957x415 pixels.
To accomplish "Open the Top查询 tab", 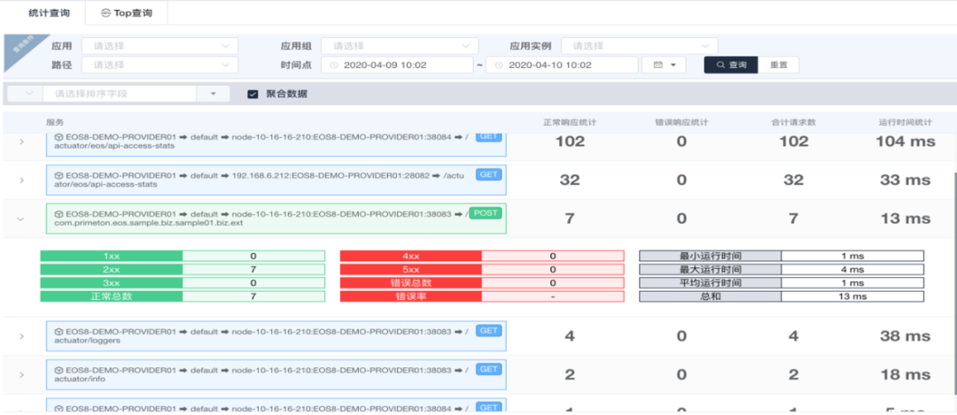I will coord(126,12).
